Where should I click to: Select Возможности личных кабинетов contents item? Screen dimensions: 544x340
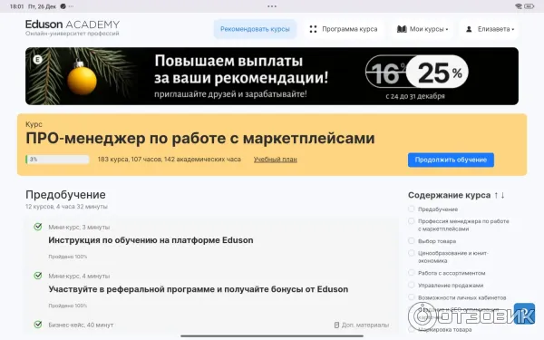461,297
